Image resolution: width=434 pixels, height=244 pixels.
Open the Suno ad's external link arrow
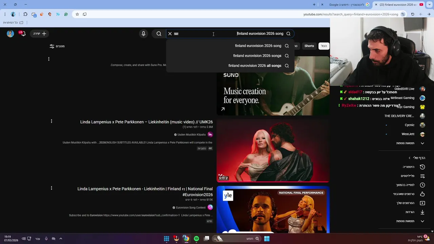pyautogui.click(x=223, y=109)
